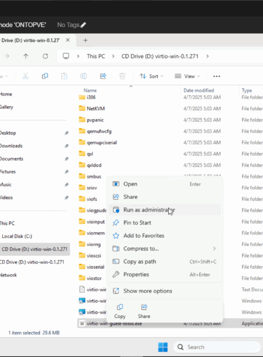This screenshot has width=263, height=357.
Task: Click the pin icon next to Pictures
Action: pyautogui.click(x=66, y=172)
